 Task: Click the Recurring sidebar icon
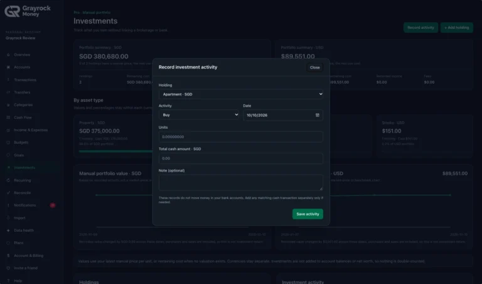pos(8,180)
